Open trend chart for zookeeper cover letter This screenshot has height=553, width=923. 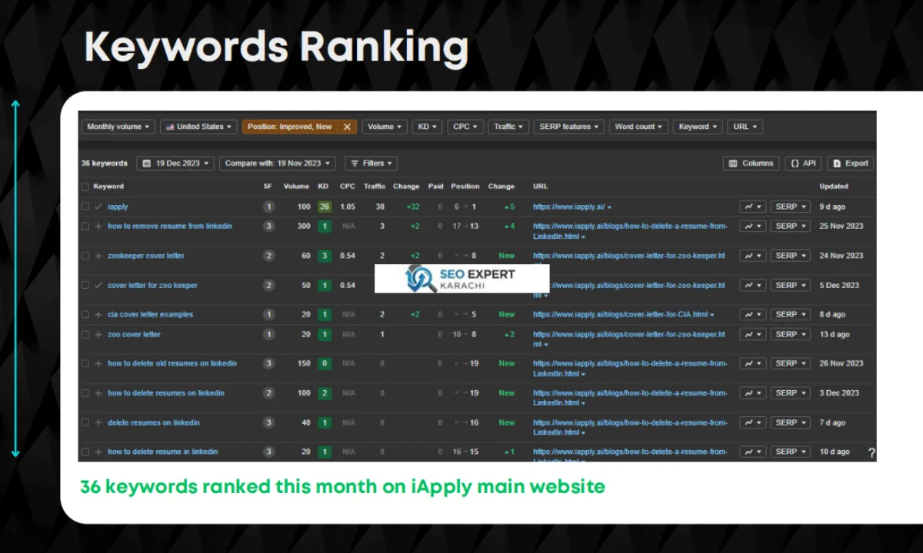753,256
